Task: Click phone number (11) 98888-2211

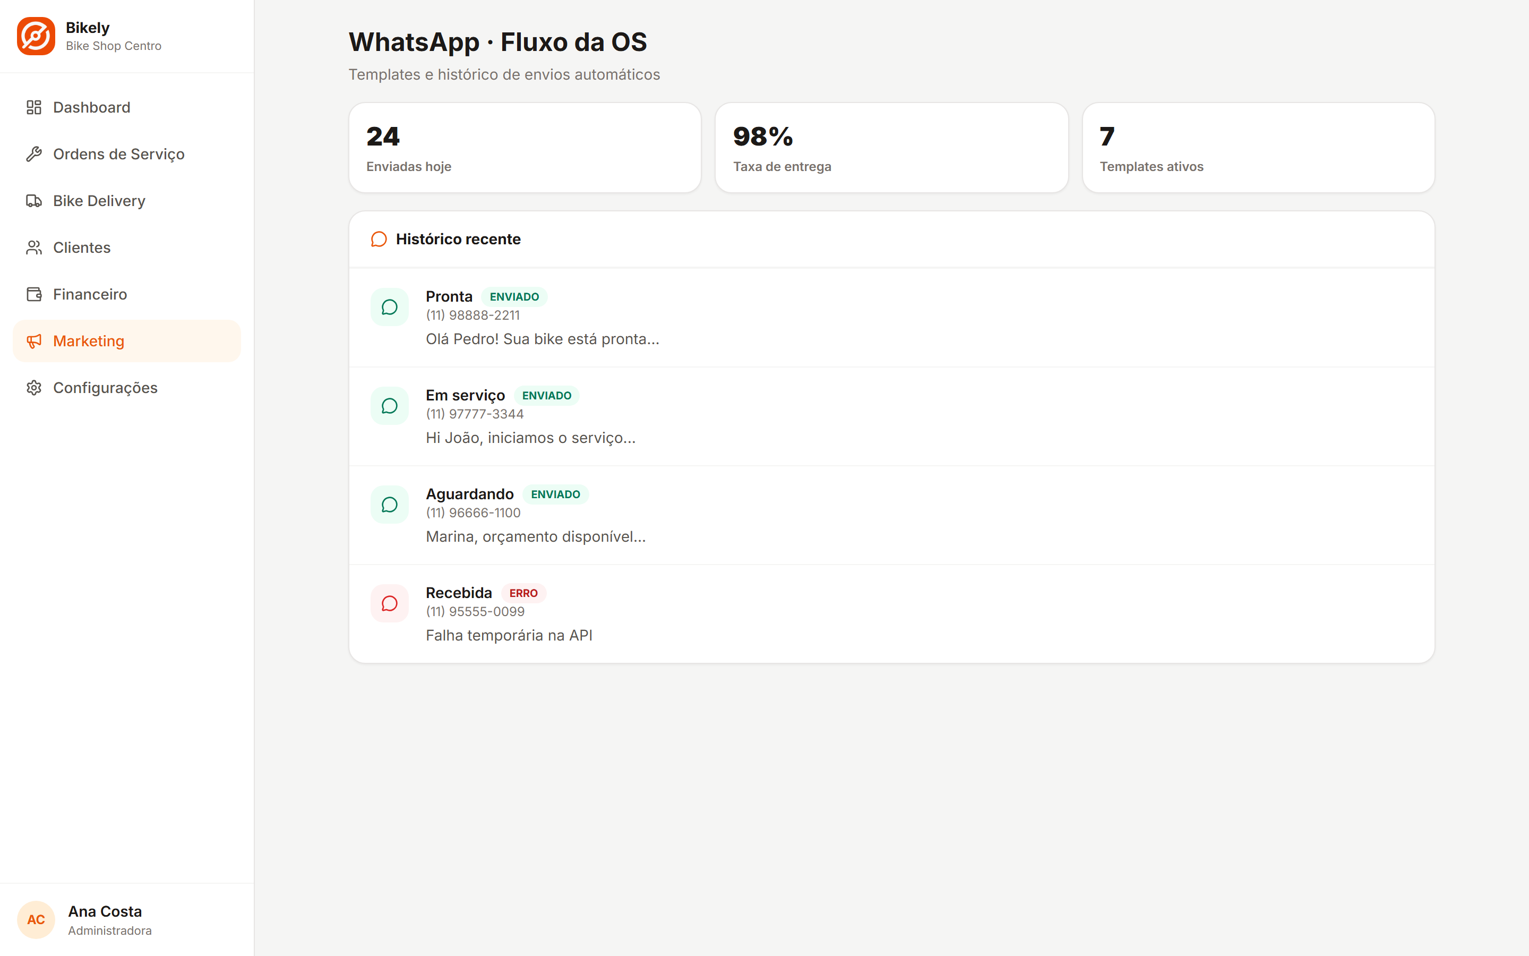Action: point(473,315)
